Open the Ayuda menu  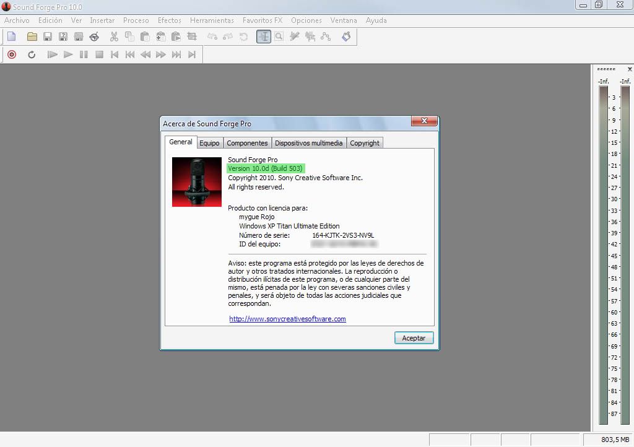pos(376,20)
